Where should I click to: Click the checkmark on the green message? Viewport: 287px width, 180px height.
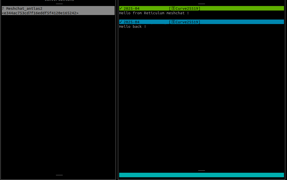coord(121,9)
